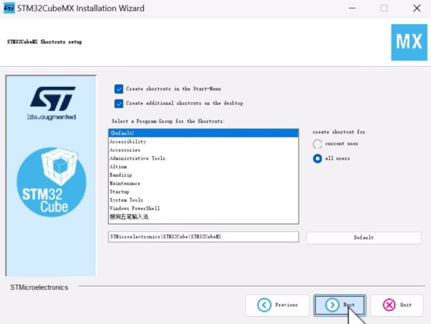The width and height of the screenshot is (431, 324).
Task: Select Accessibility in program group list
Action: click(x=203, y=142)
